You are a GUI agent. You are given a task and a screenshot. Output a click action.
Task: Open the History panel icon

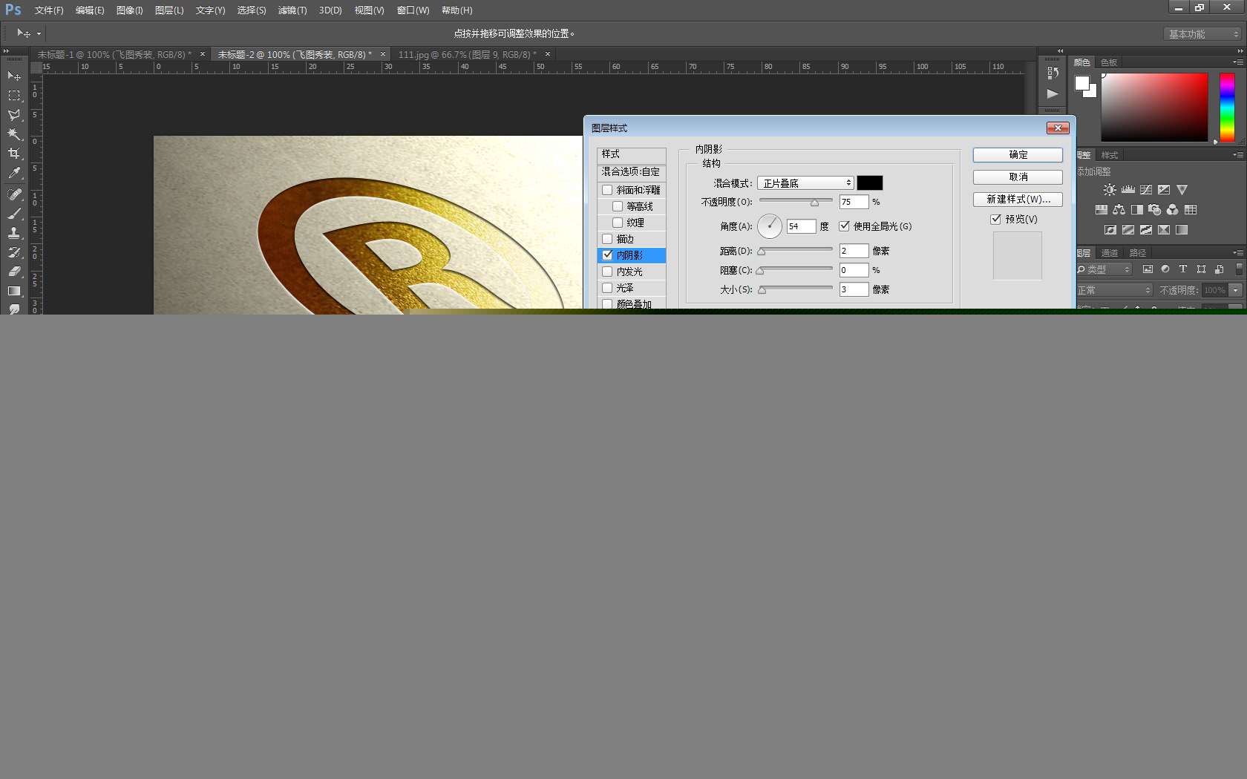click(1053, 73)
